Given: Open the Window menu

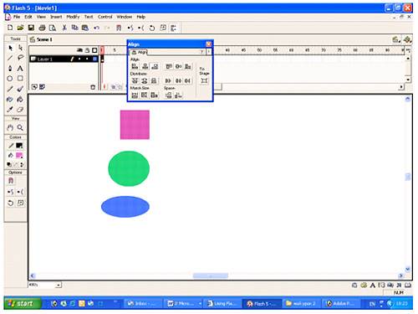Looking at the screenshot, I should pos(124,17).
